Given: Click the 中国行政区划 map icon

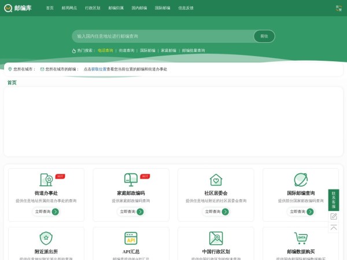Looking at the screenshot, I should click(216, 238).
